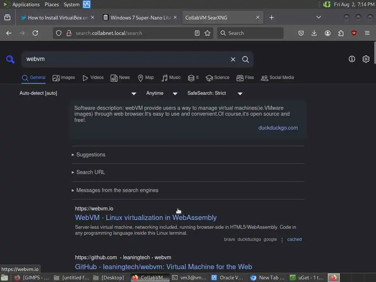Click the Fri Aug 2 clock

(354, 4)
